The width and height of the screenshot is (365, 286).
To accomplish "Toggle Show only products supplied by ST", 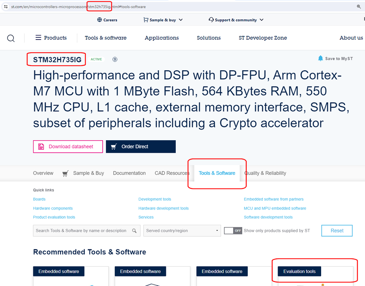I will coord(233,231).
